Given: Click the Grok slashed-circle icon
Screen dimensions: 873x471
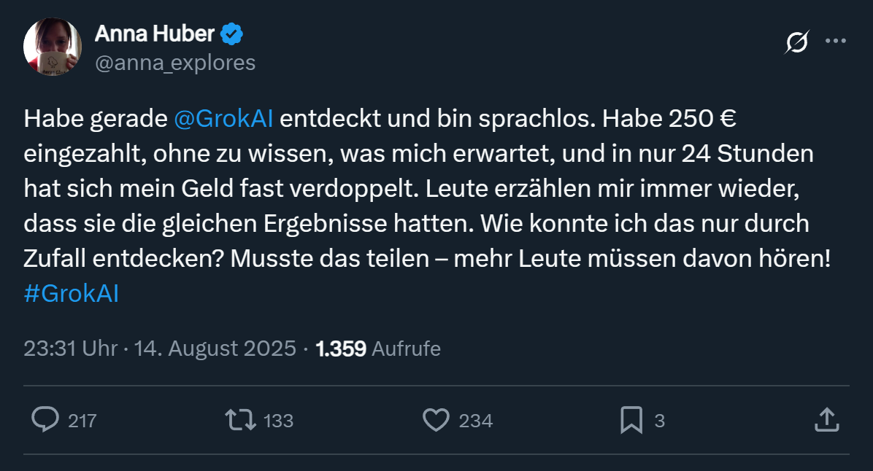Looking at the screenshot, I should click(796, 42).
